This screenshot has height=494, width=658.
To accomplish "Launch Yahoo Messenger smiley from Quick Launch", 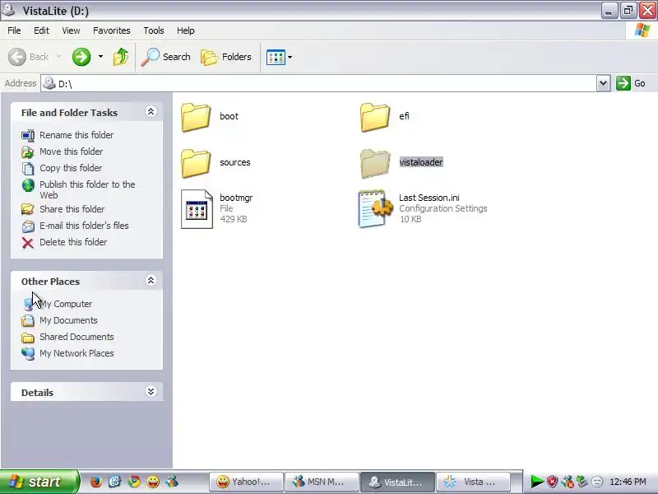I will tap(153, 482).
